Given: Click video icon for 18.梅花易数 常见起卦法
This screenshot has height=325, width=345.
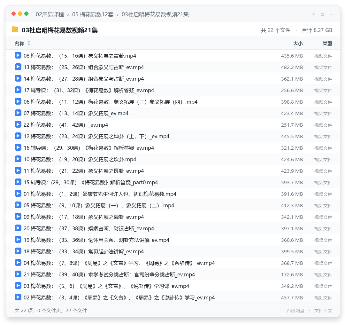Looking at the screenshot, I should pyautogui.click(x=18, y=251).
